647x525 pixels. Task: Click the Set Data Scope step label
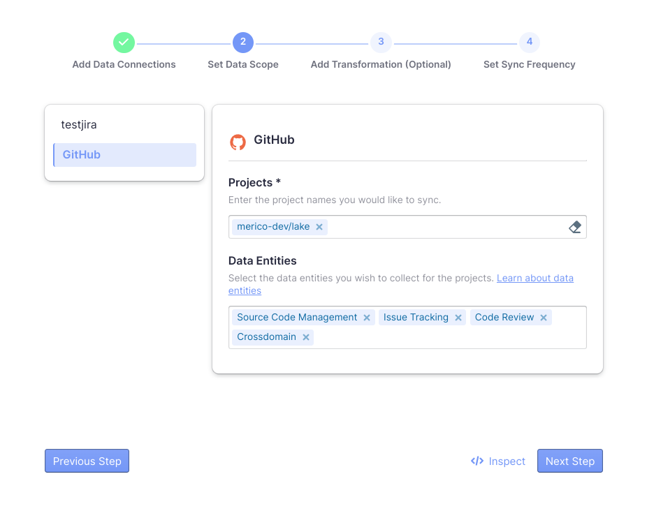[243, 64]
